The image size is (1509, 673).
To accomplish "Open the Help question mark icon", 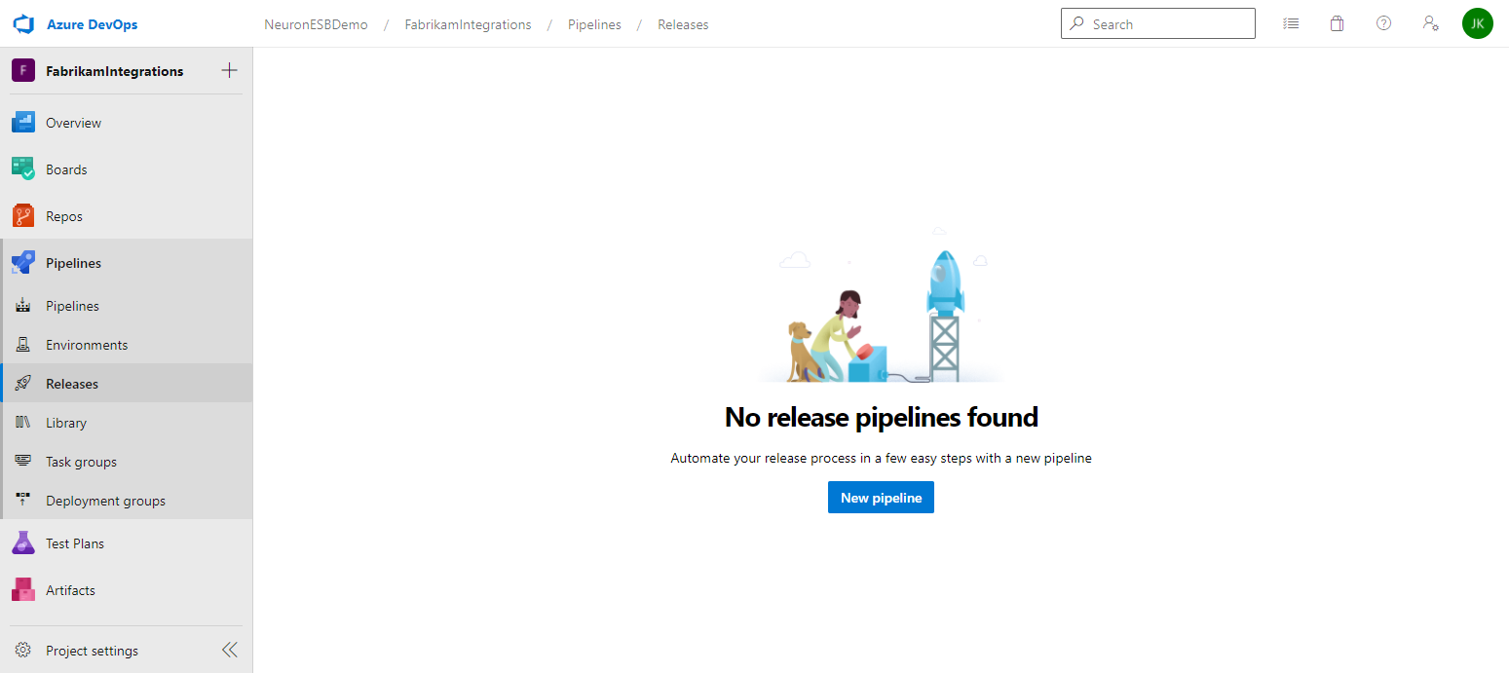I will coord(1383,23).
